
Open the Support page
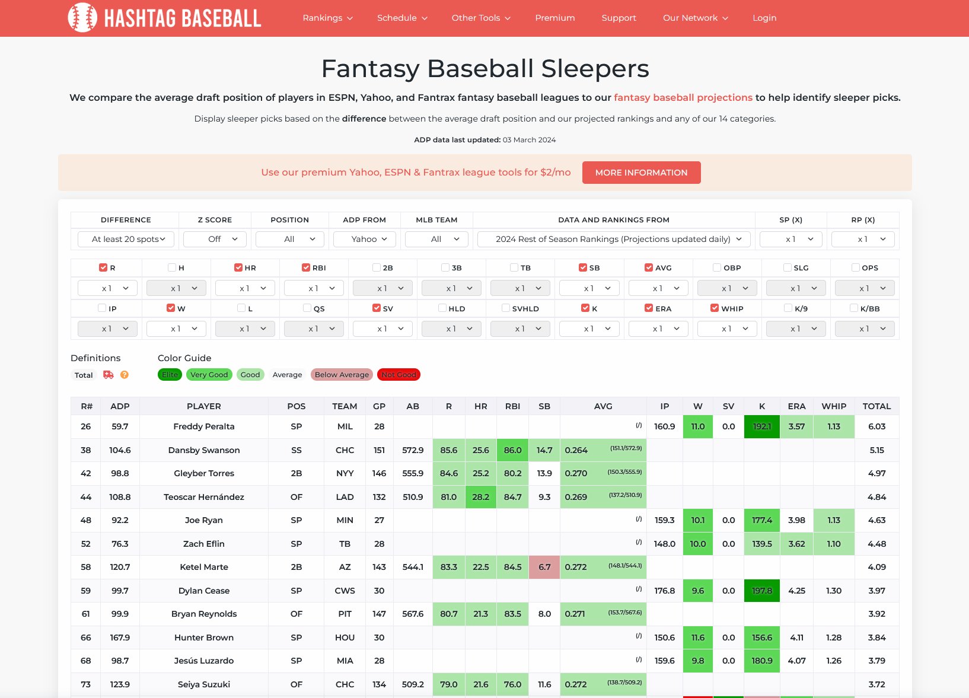(x=619, y=18)
